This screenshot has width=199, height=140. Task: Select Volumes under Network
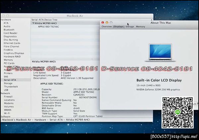coord(9,106)
